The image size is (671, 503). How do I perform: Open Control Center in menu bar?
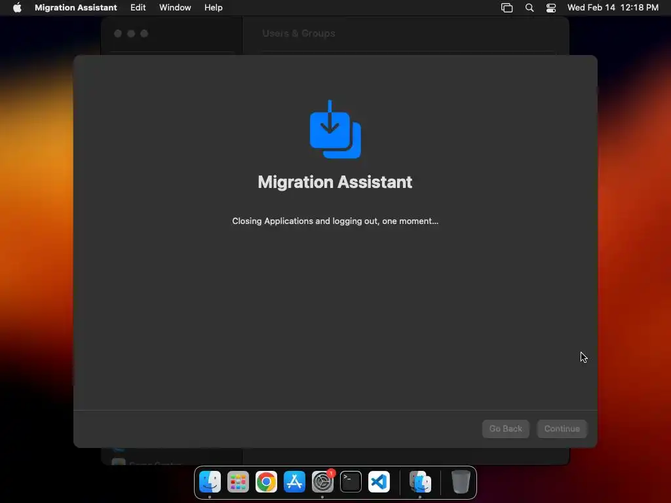551,8
